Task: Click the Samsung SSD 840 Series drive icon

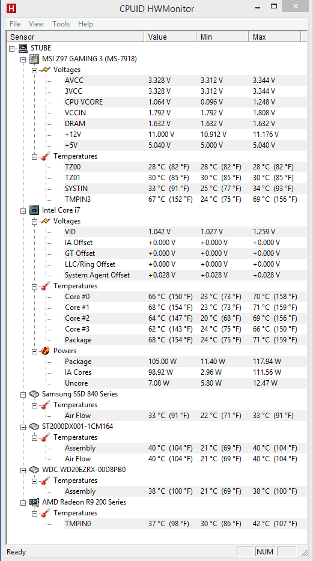Action: click(x=34, y=394)
